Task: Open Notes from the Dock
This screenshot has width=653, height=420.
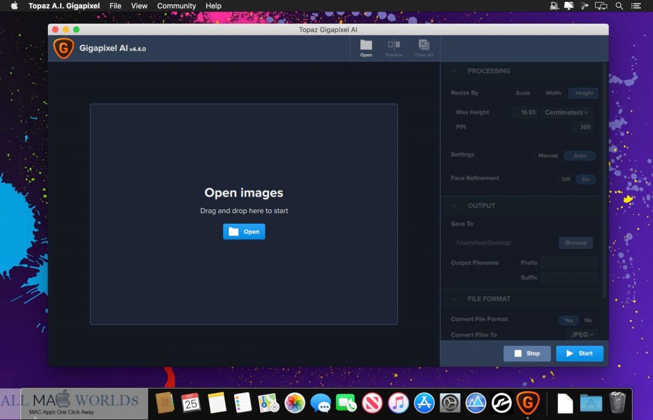Action: point(217,403)
